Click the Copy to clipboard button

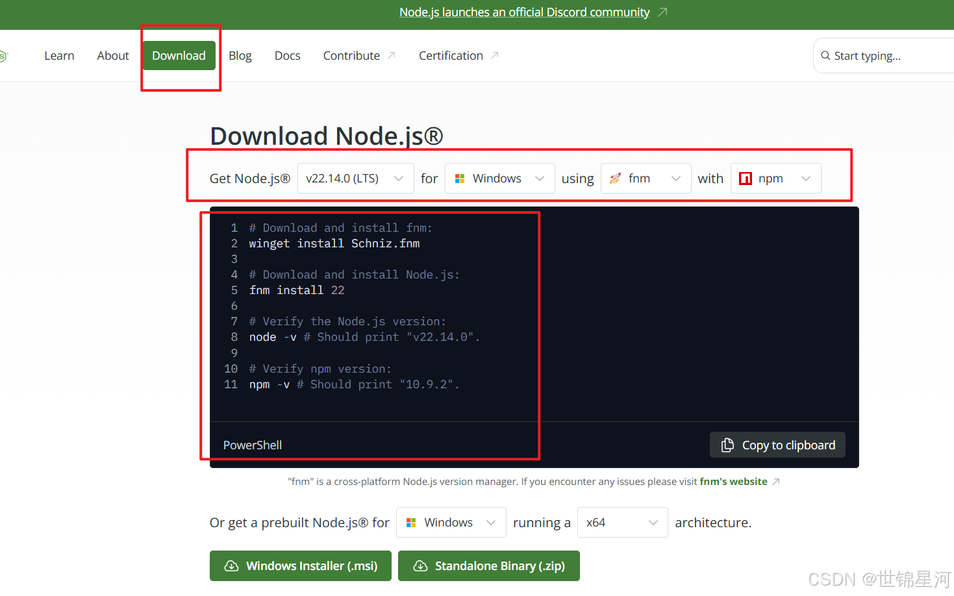pos(778,445)
